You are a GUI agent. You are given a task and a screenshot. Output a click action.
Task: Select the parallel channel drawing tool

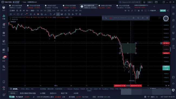22,14
